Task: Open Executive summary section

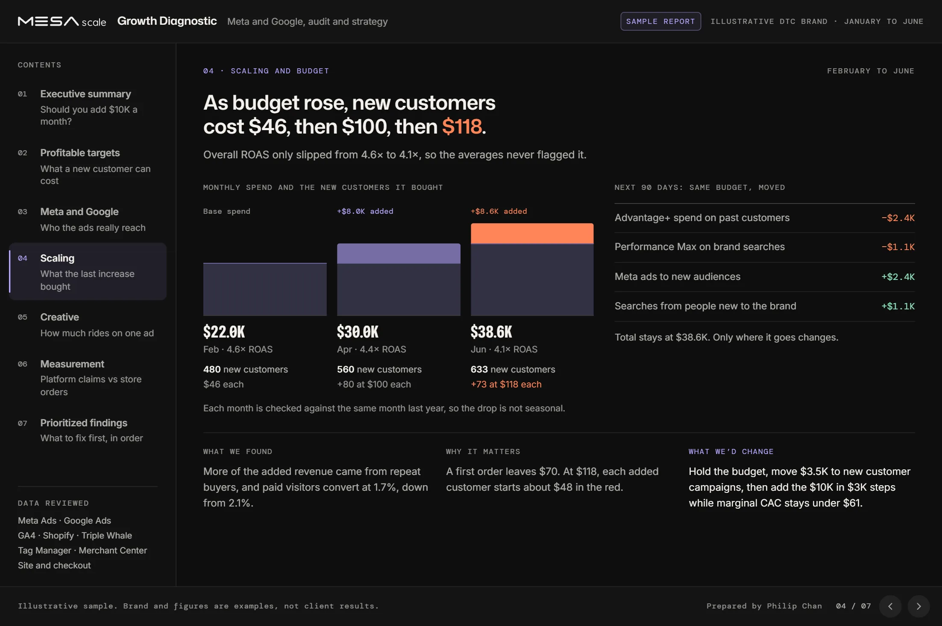Action: click(88, 107)
